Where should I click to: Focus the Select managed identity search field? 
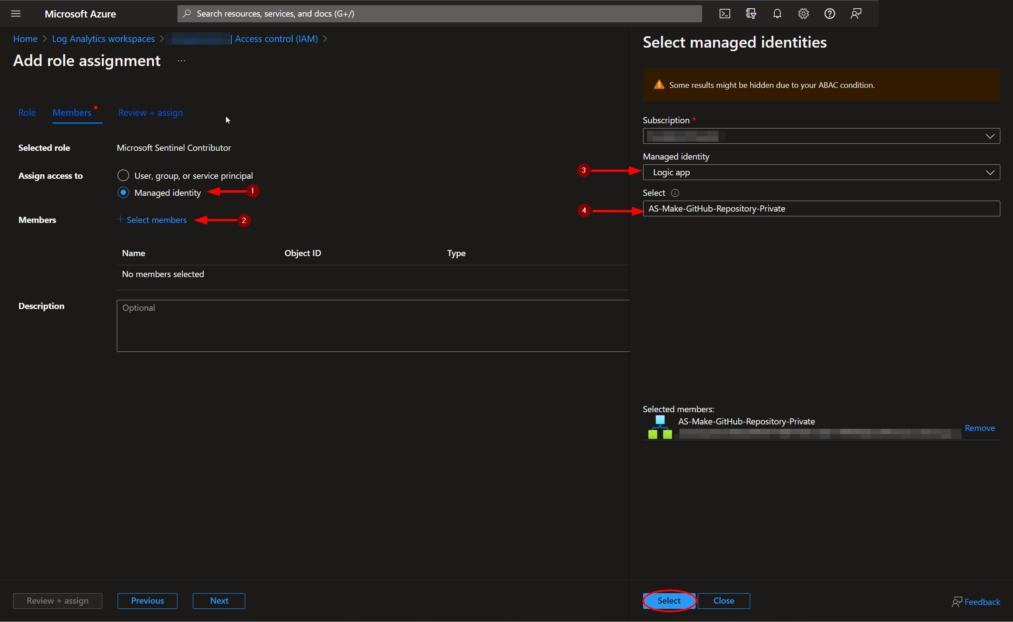pos(821,208)
